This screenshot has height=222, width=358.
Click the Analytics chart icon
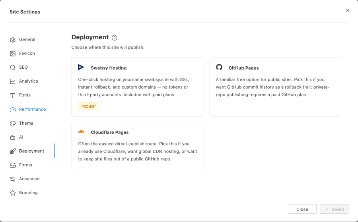pos(13,81)
